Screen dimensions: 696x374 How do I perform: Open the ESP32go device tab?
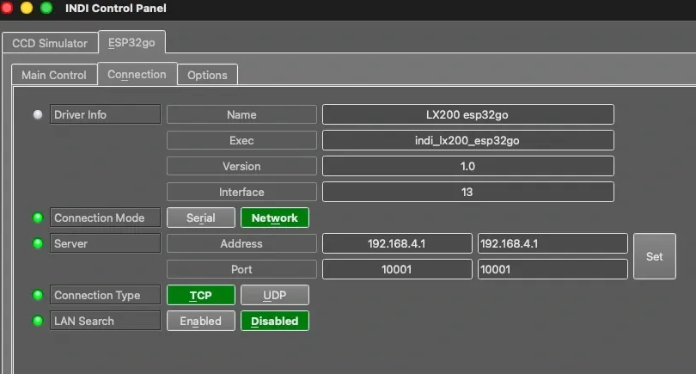[x=131, y=42]
